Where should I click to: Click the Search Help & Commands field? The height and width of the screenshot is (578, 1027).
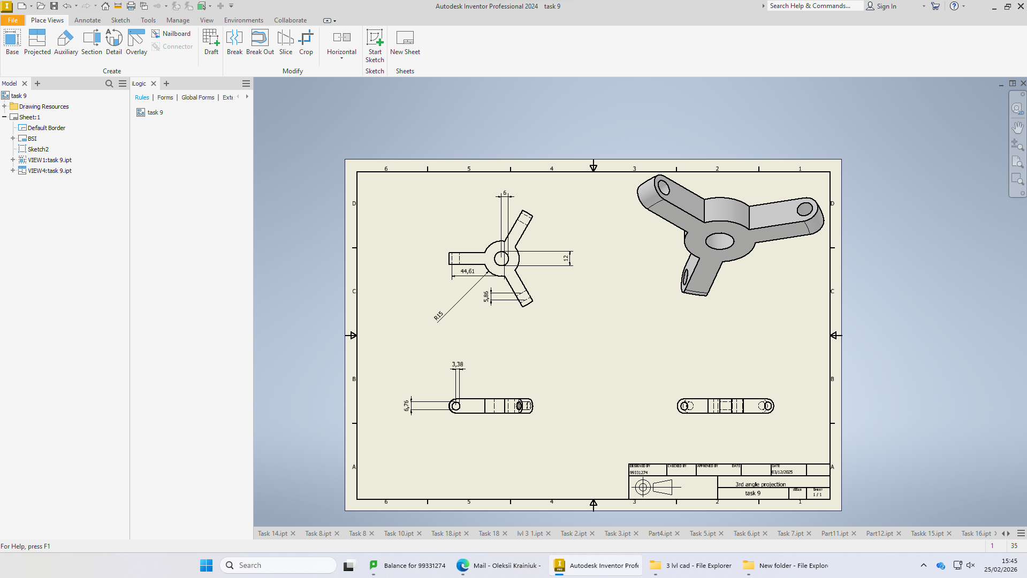[815, 6]
